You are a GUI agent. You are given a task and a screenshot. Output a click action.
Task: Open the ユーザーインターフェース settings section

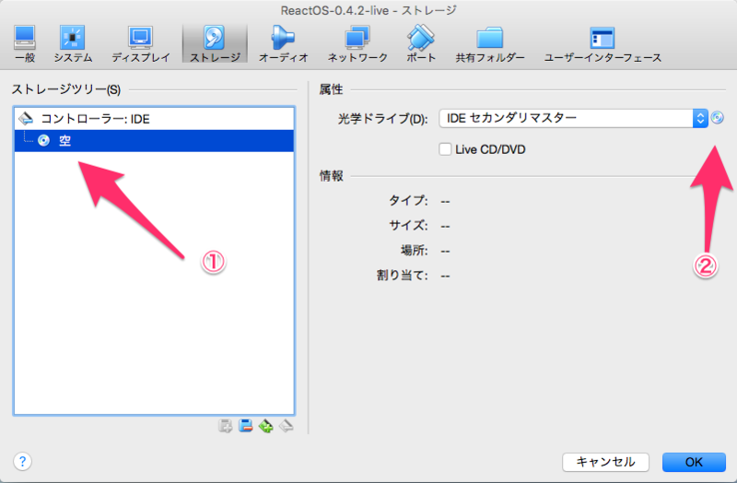[602, 43]
